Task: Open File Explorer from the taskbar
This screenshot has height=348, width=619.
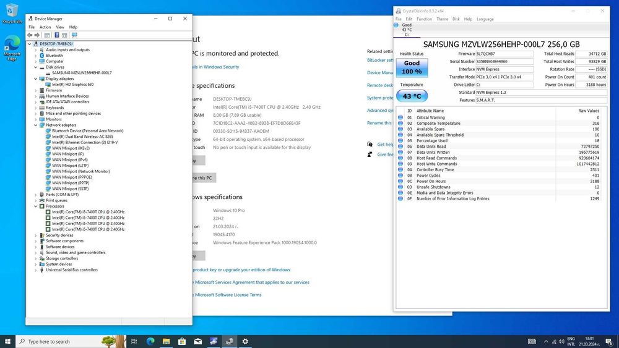Action: pos(166,341)
